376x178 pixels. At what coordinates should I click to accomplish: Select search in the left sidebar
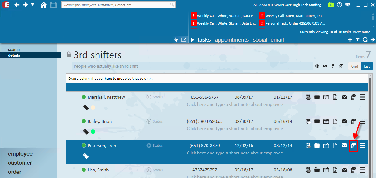pyautogui.click(x=14, y=49)
